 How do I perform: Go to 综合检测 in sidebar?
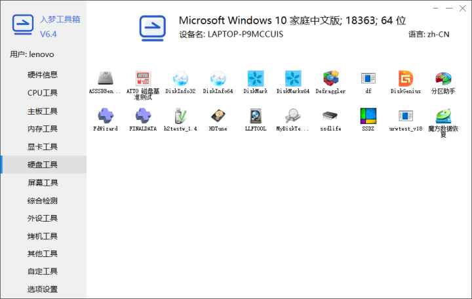tap(43, 201)
